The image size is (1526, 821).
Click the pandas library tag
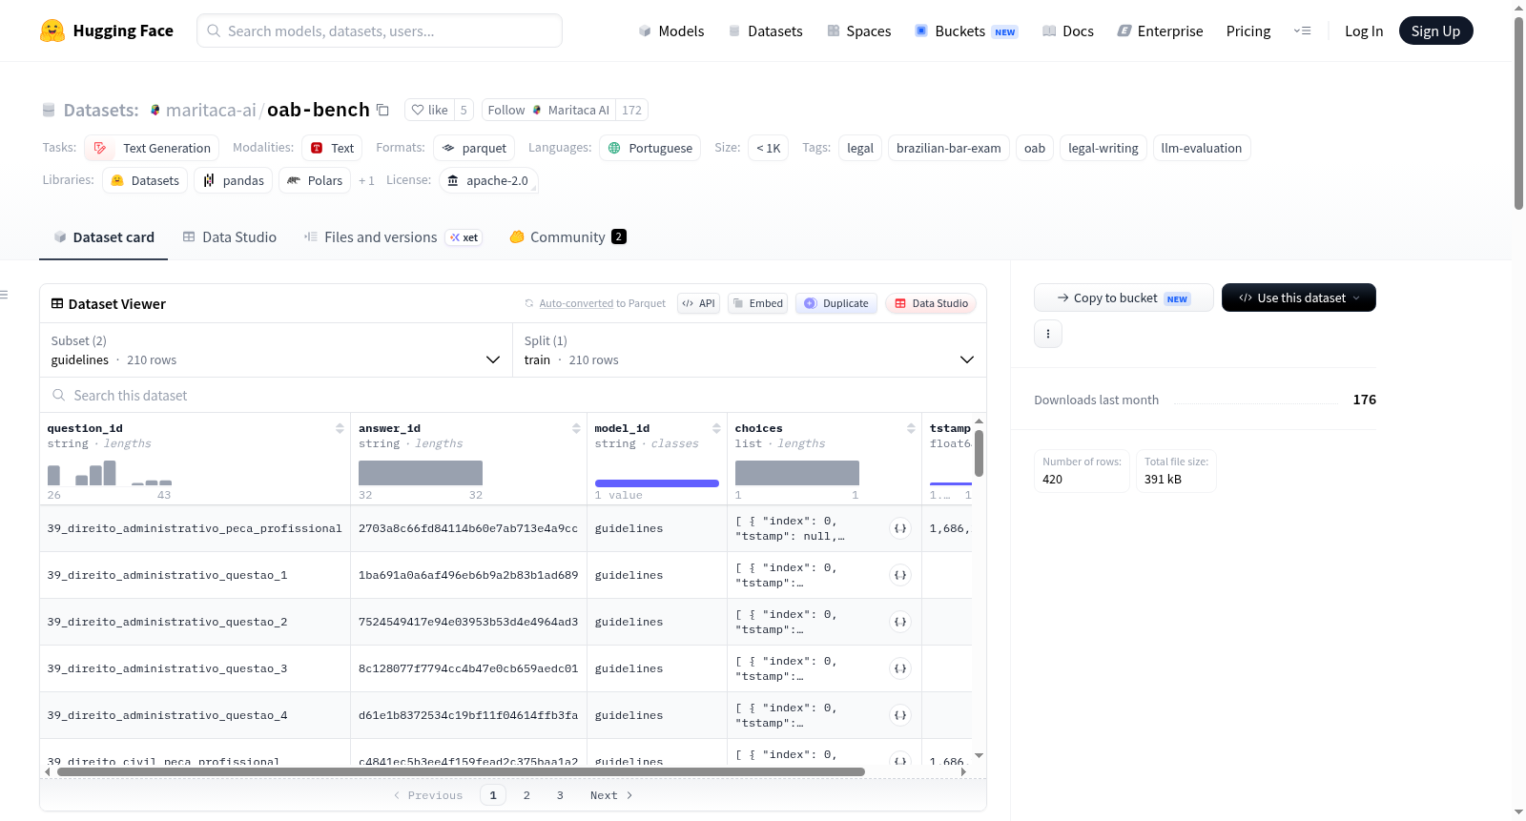(x=234, y=180)
